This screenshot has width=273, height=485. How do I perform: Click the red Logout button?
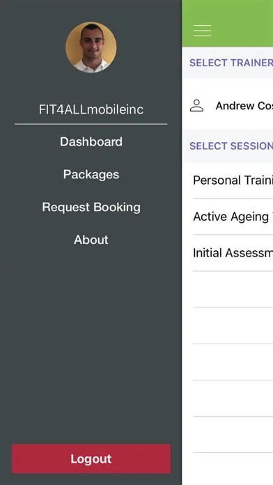[x=91, y=459]
